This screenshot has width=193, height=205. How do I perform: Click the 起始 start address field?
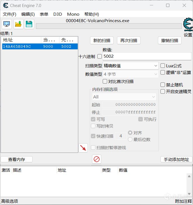click(x=129, y=104)
